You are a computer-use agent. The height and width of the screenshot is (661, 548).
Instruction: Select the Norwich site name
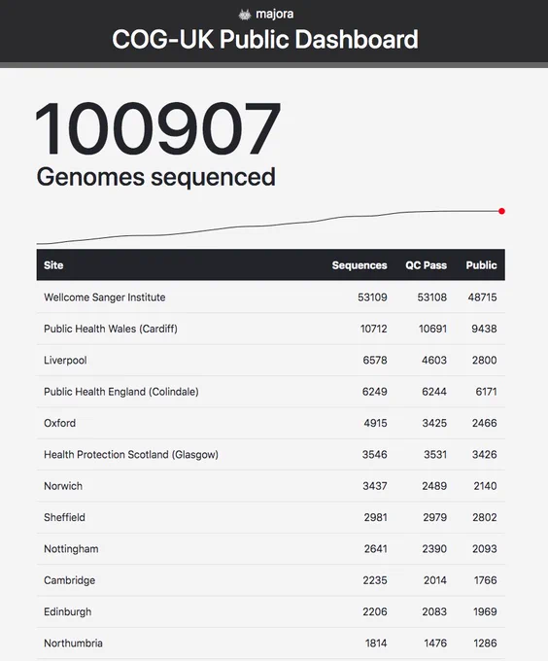click(63, 486)
